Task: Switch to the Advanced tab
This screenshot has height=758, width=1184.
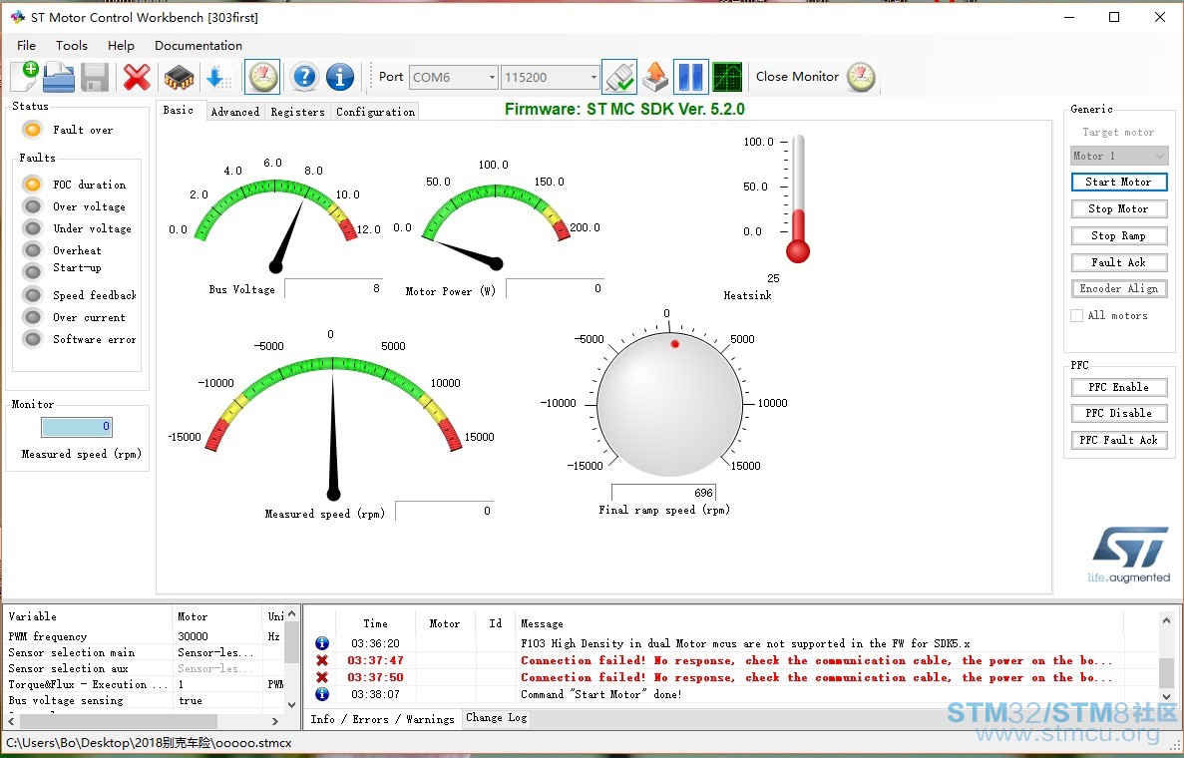Action: 234,112
